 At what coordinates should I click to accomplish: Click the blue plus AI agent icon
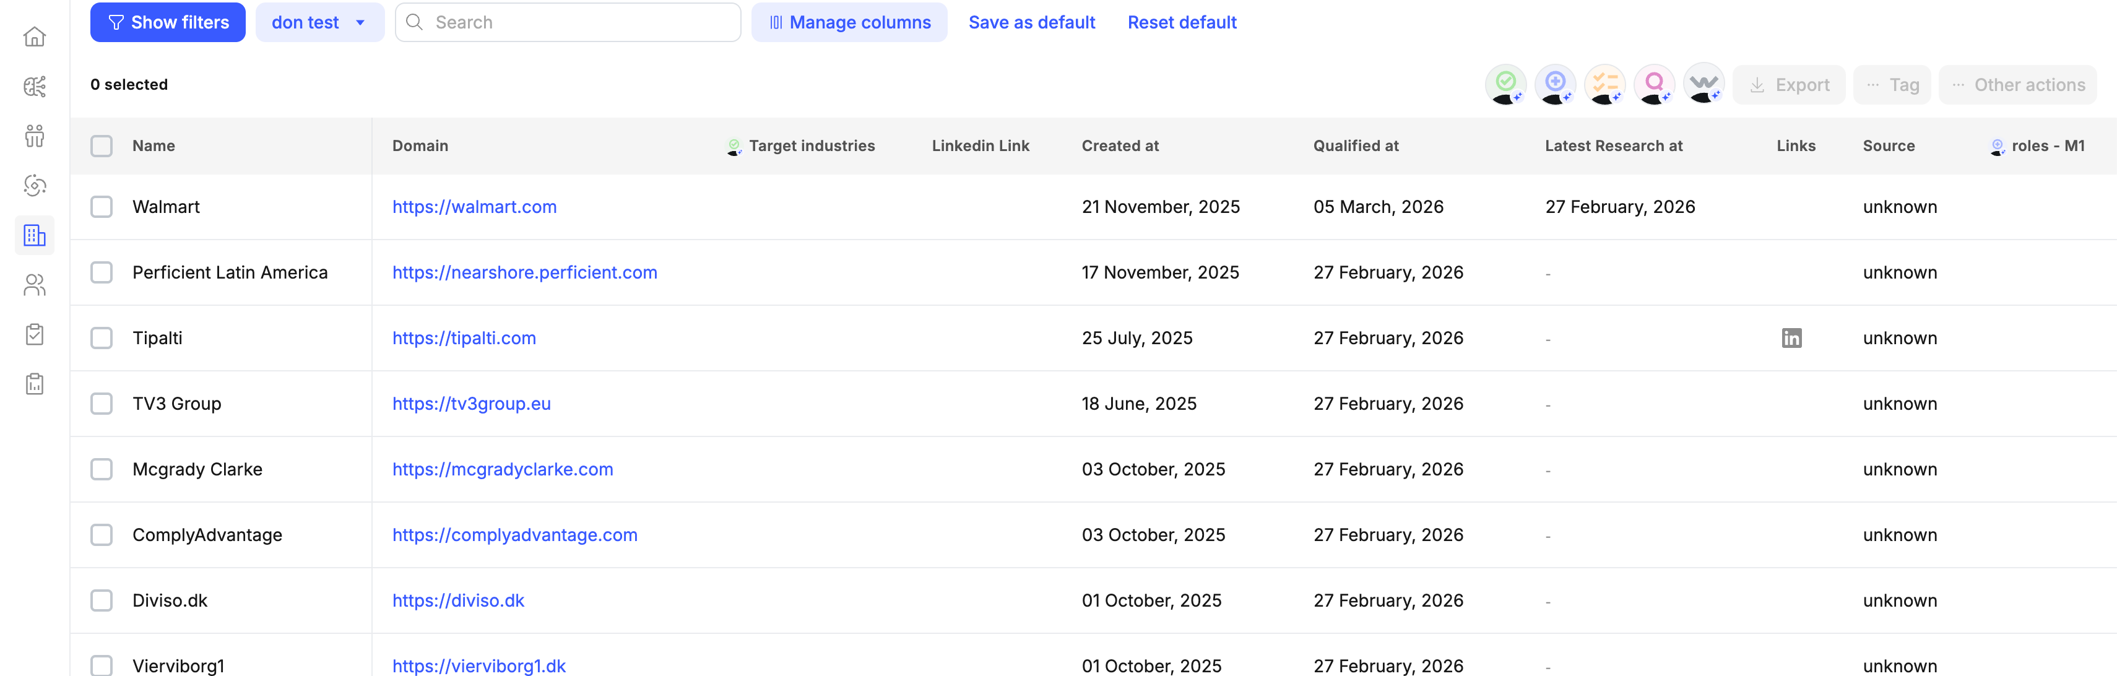[x=1555, y=84]
